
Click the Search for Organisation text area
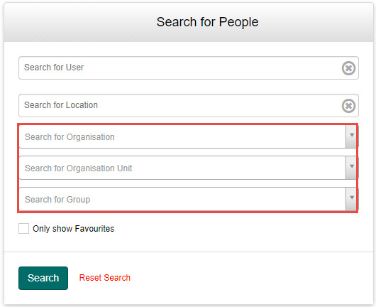(182, 136)
